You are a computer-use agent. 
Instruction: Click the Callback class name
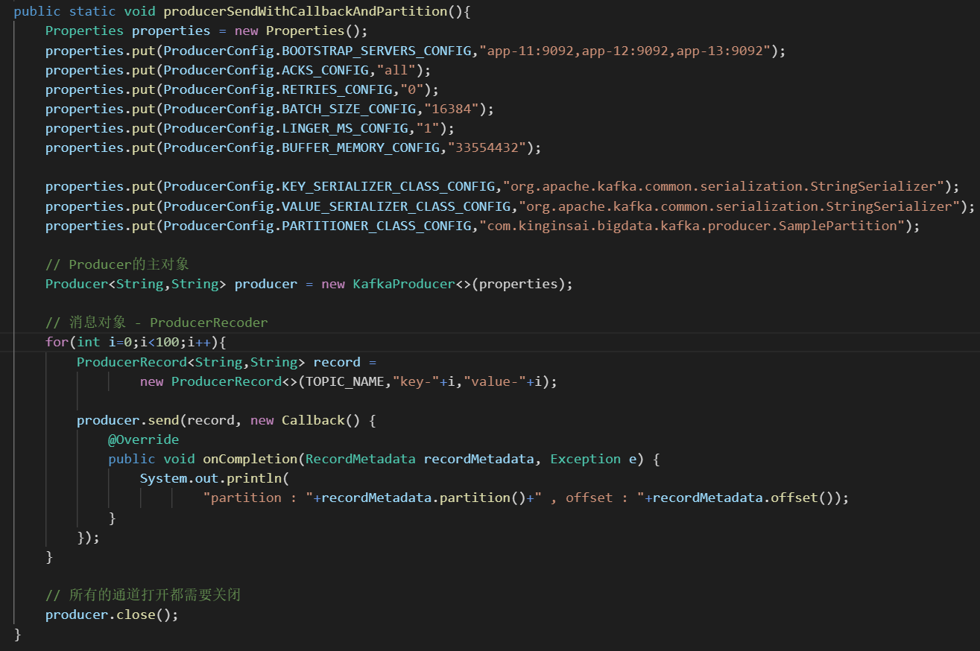click(313, 420)
